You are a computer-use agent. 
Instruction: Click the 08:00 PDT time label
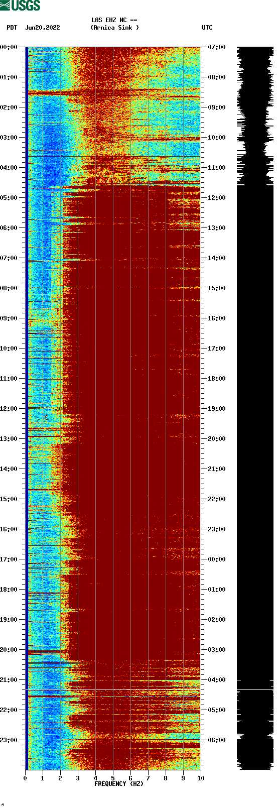click(x=9, y=288)
